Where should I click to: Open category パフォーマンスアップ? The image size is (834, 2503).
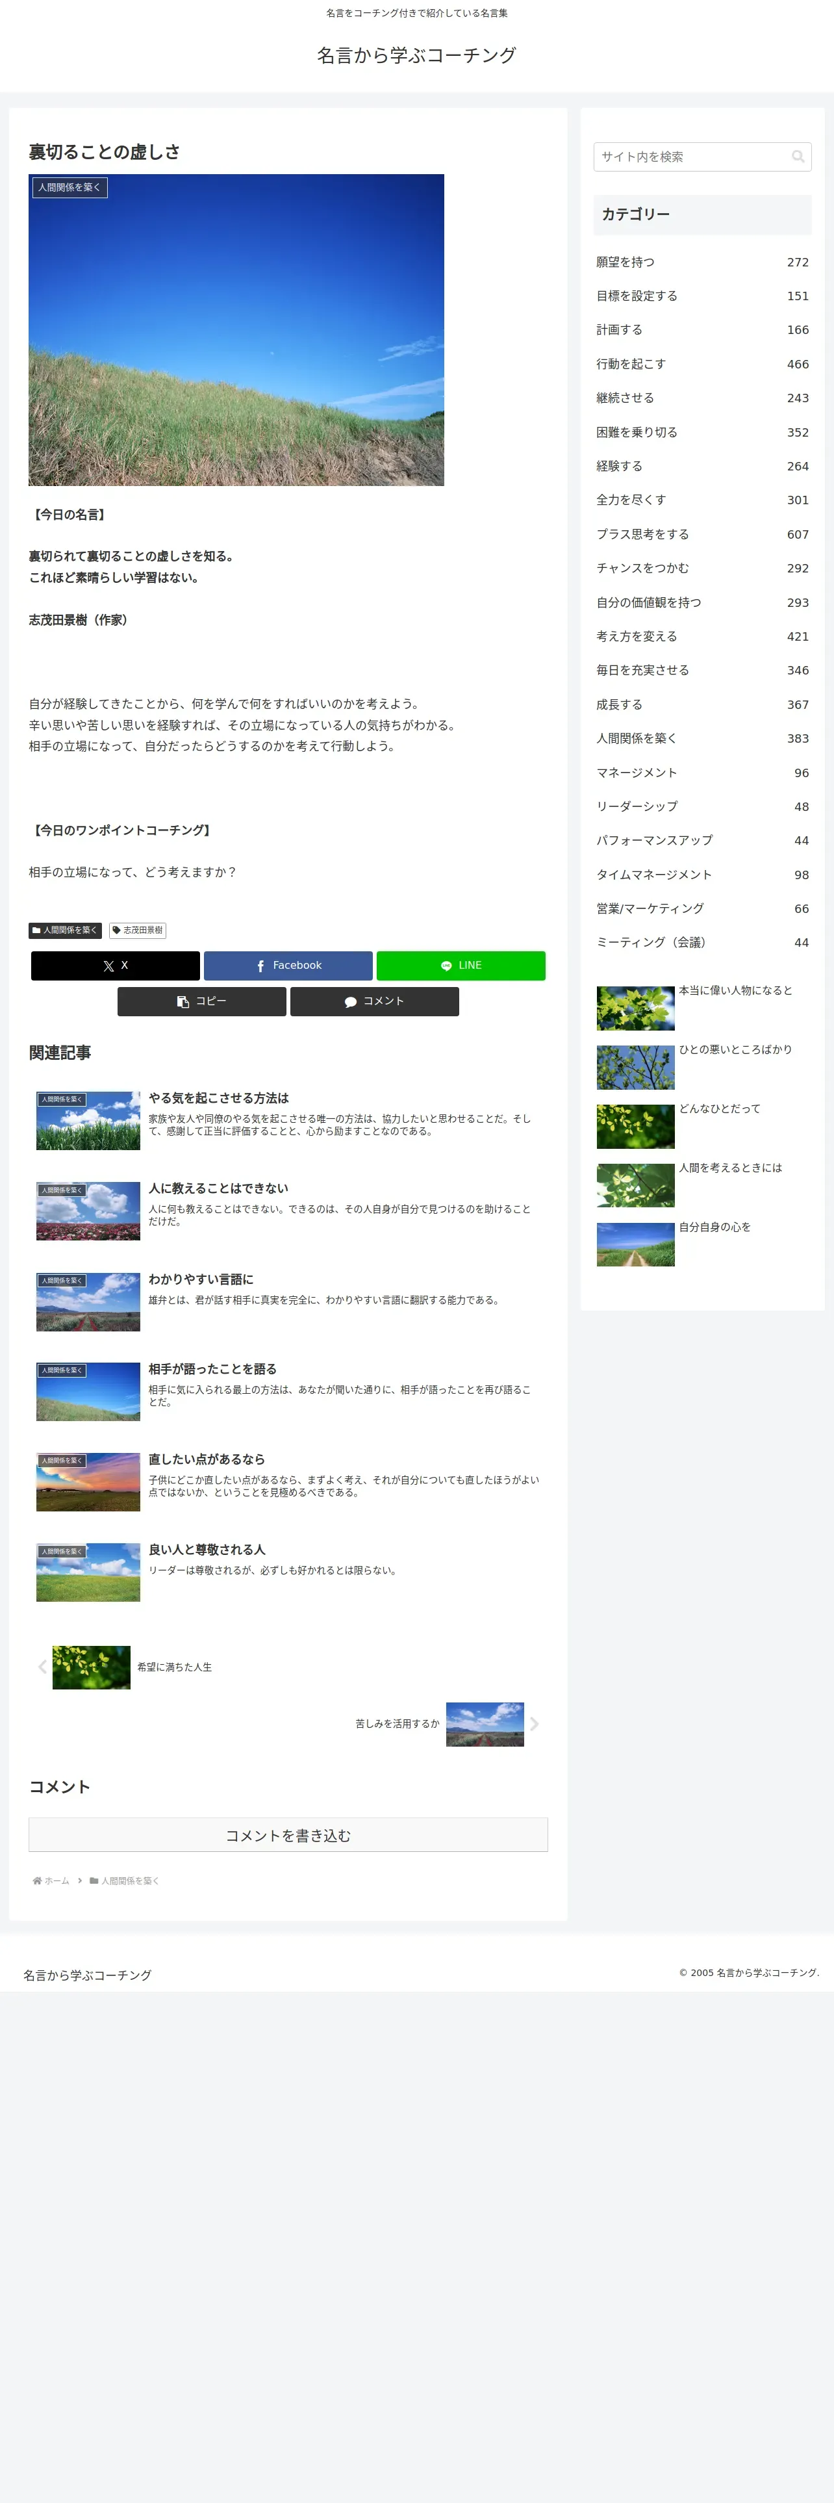pyautogui.click(x=702, y=840)
